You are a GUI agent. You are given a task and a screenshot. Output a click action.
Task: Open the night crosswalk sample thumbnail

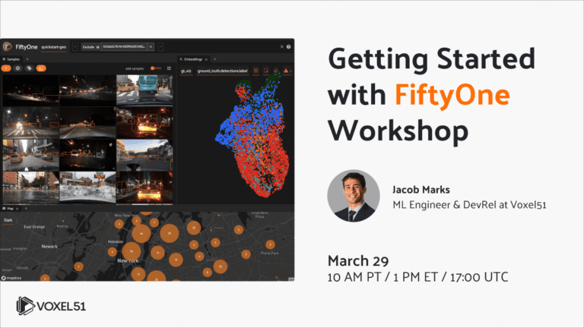pos(30,123)
